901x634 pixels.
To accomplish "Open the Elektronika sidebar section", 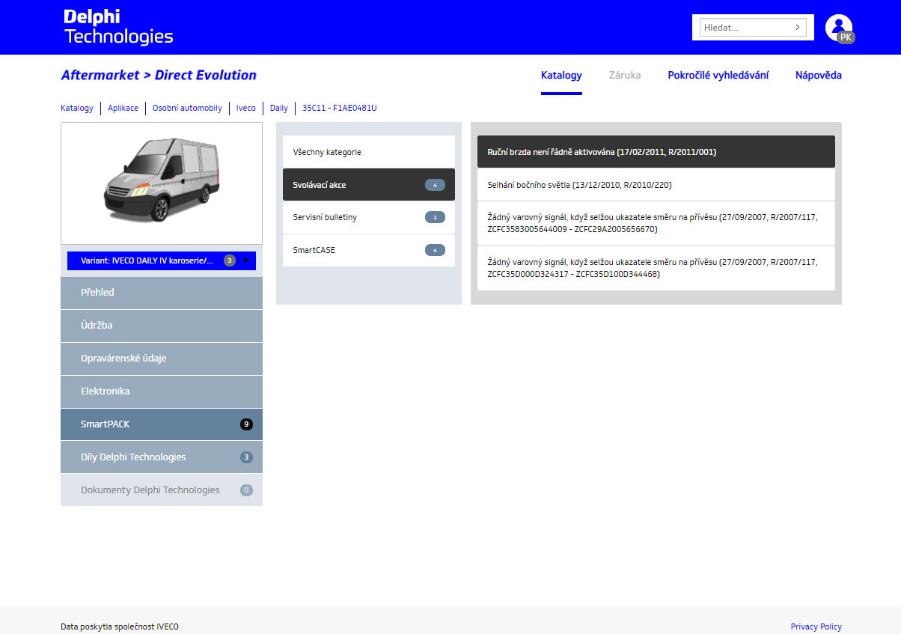I will (162, 391).
